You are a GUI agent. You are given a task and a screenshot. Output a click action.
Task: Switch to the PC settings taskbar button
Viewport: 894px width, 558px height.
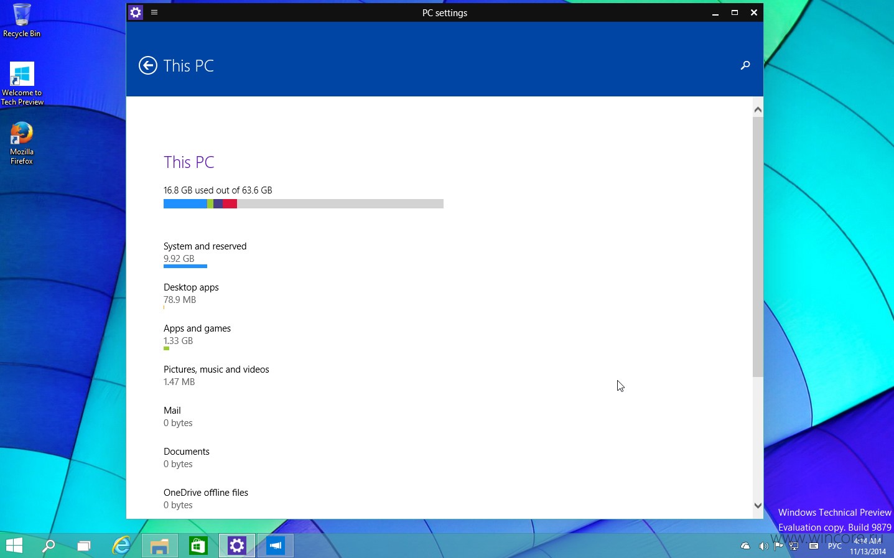coord(236,546)
